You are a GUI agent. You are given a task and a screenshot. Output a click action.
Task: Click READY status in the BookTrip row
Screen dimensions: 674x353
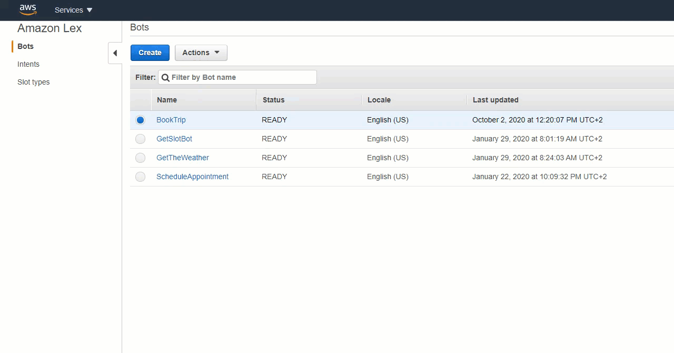274,120
